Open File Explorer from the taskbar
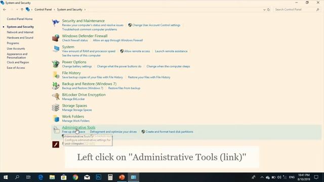Screen dimensions: 324x182 pyautogui.click(x=52, y=177)
